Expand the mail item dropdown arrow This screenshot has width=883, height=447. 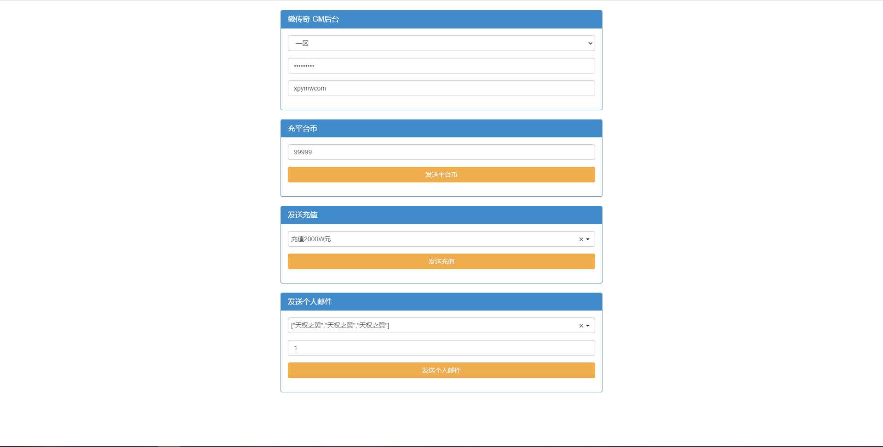(x=588, y=326)
